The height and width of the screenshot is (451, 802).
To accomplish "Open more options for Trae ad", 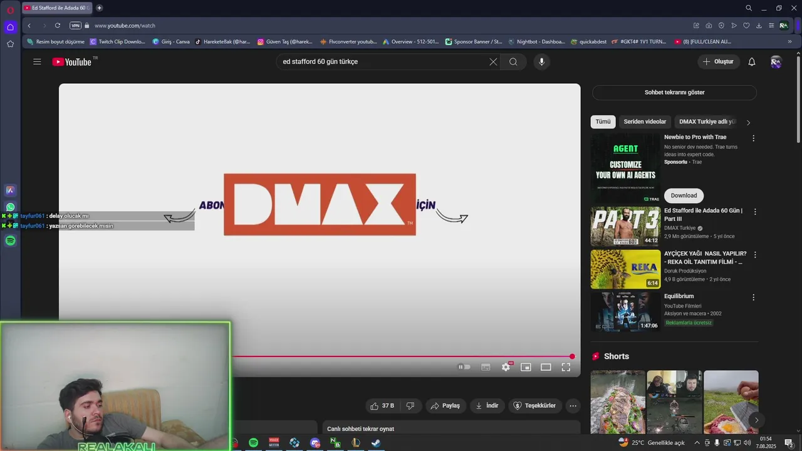I will (x=753, y=138).
